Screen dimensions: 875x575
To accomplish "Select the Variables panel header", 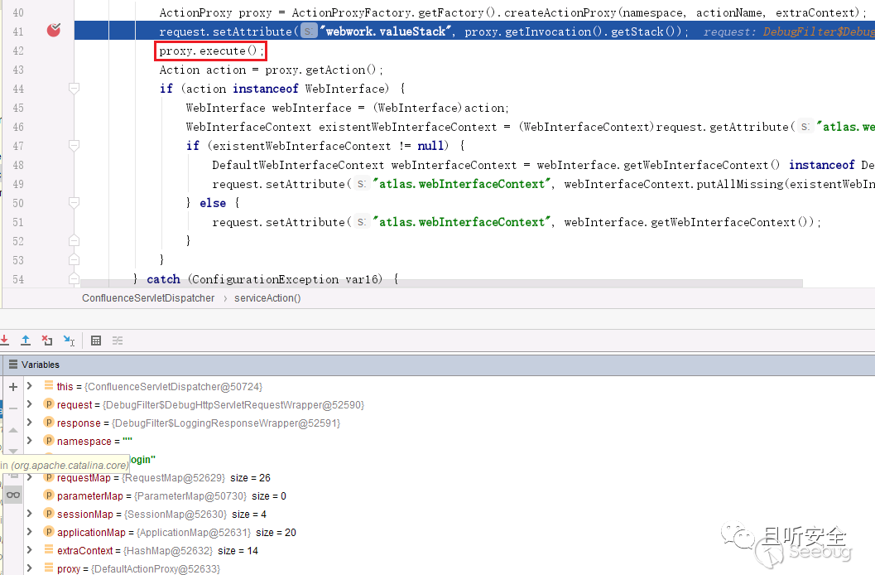I will pos(41,365).
